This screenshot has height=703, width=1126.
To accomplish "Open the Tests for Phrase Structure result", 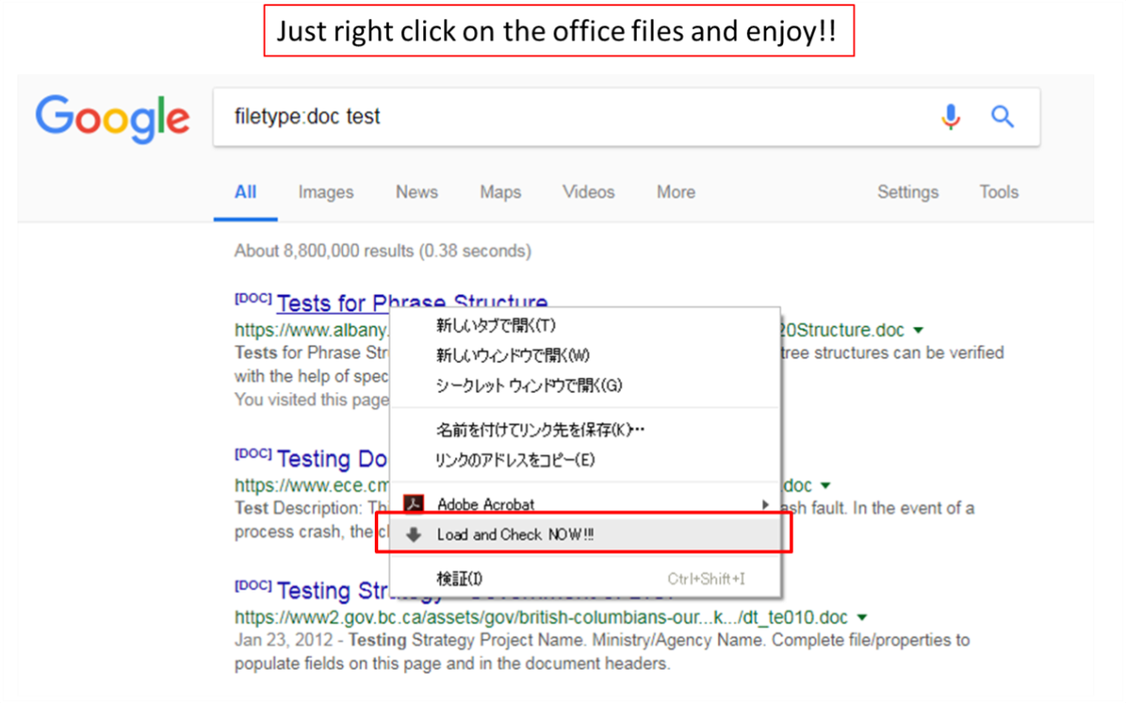I will 412,303.
